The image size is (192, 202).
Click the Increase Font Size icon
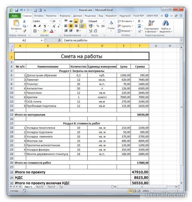tap(54, 26)
